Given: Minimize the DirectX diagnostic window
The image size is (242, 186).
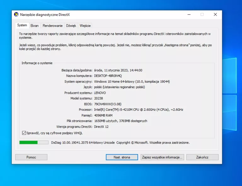Looking at the screenshot, I should (189, 14).
